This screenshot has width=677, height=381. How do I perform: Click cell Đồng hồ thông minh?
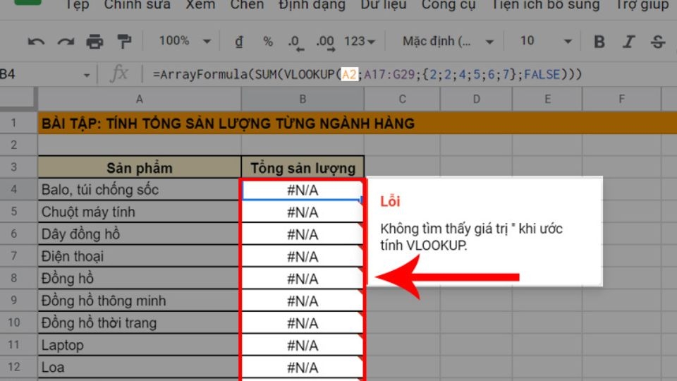point(140,301)
